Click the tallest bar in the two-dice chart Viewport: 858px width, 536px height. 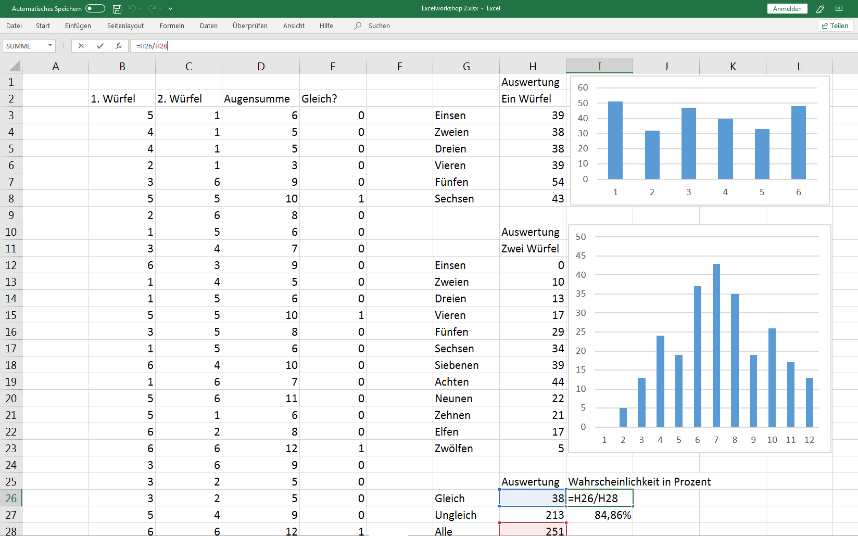point(716,345)
